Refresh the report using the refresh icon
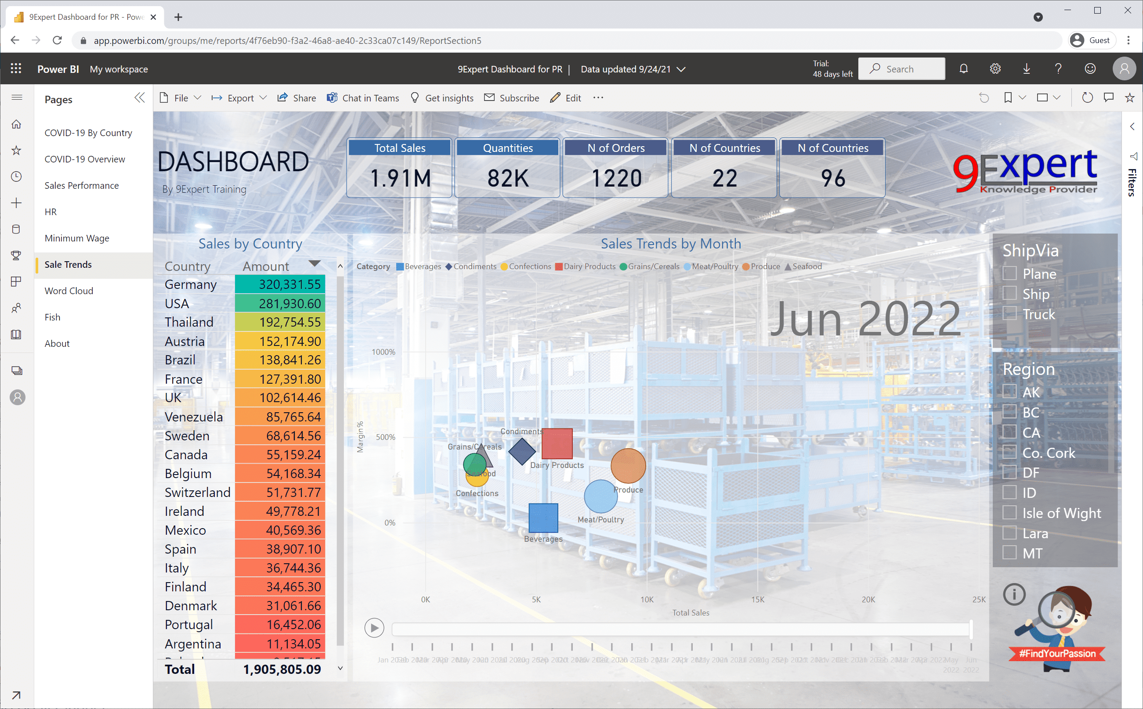 point(1088,97)
